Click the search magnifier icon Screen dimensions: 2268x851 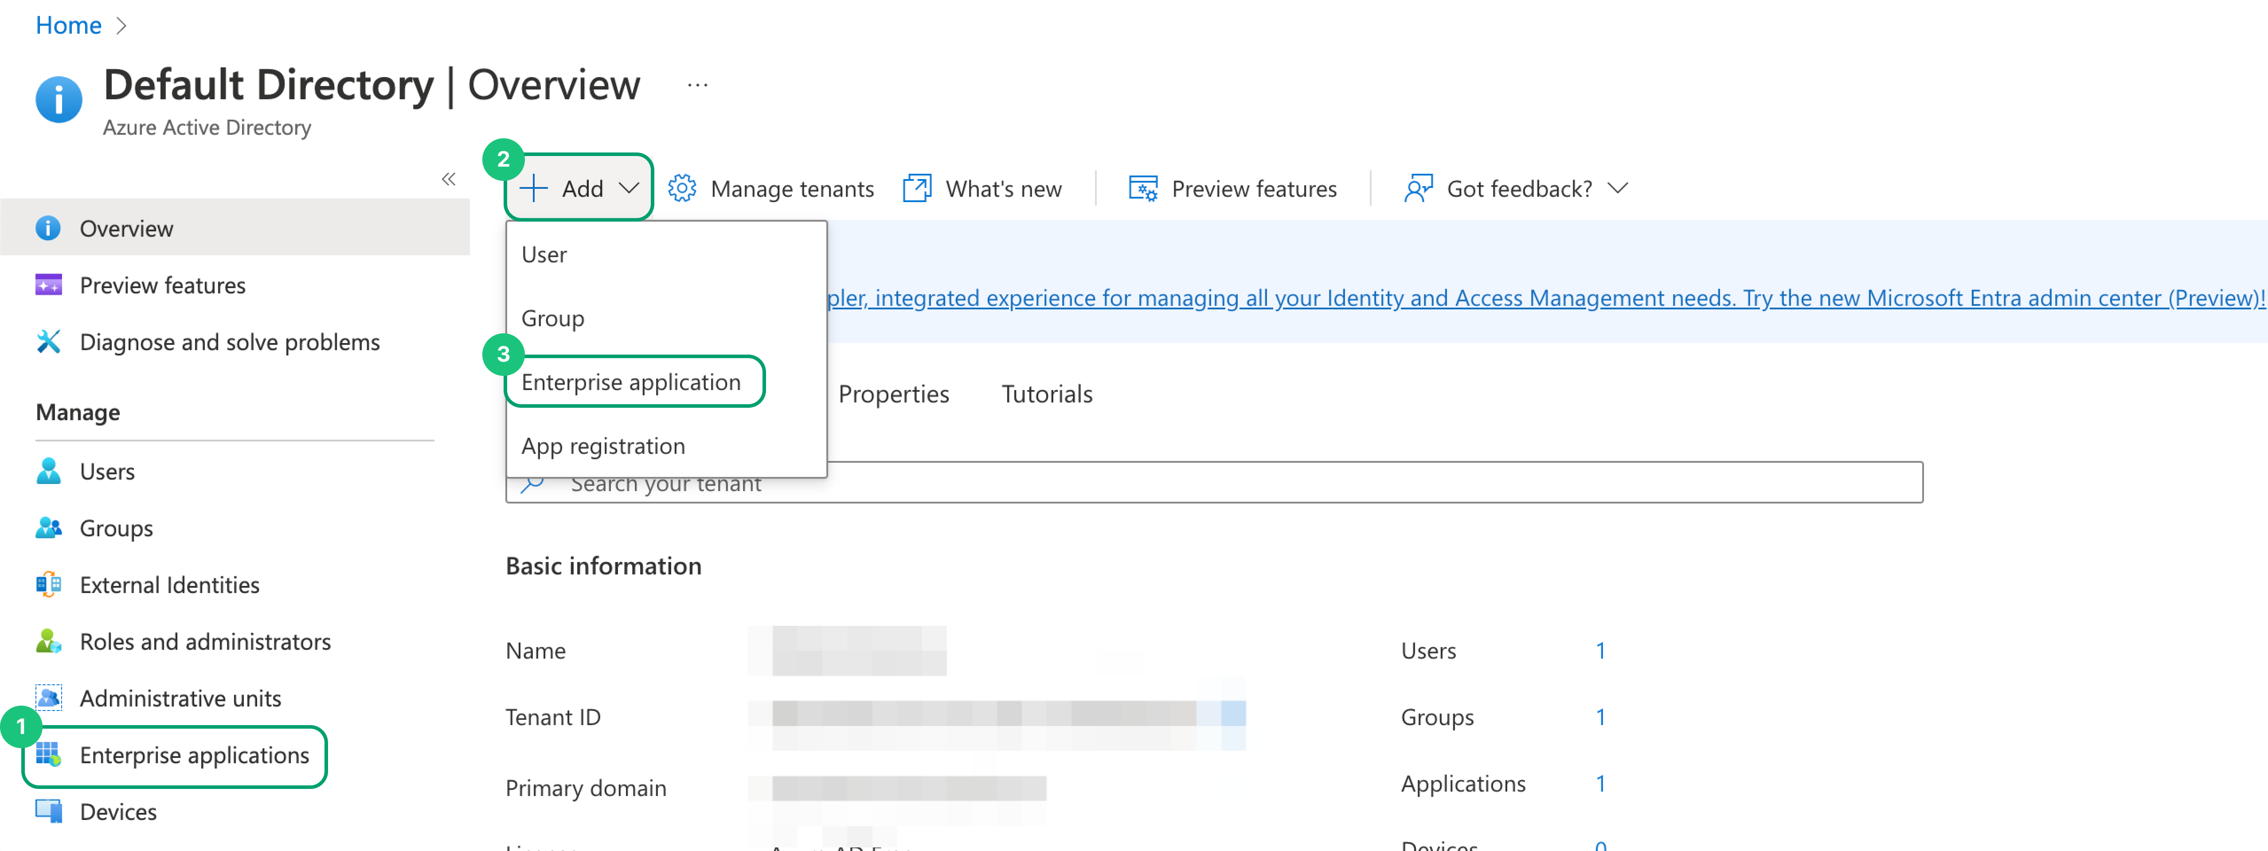tap(533, 485)
